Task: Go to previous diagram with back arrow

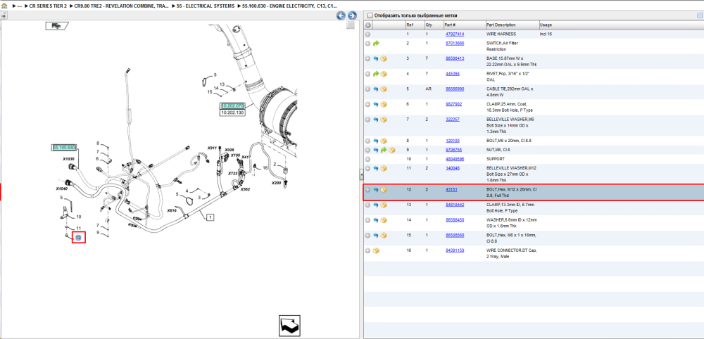Action: click(x=341, y=15)
